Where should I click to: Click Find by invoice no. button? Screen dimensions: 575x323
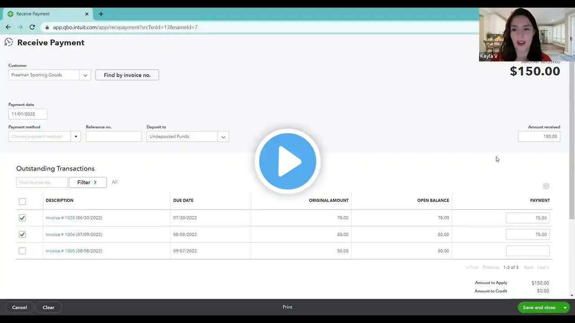tap(127, 75)
